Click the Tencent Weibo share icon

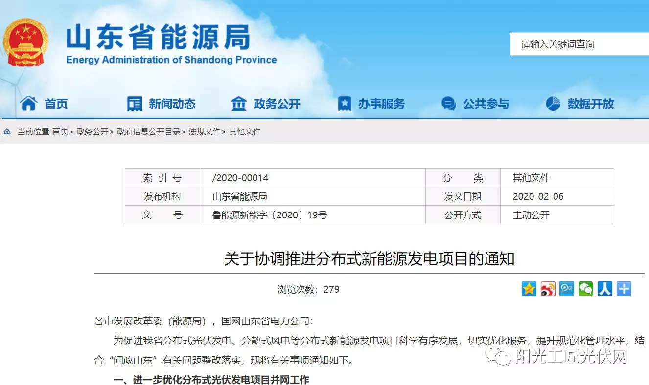click(567, 289)
